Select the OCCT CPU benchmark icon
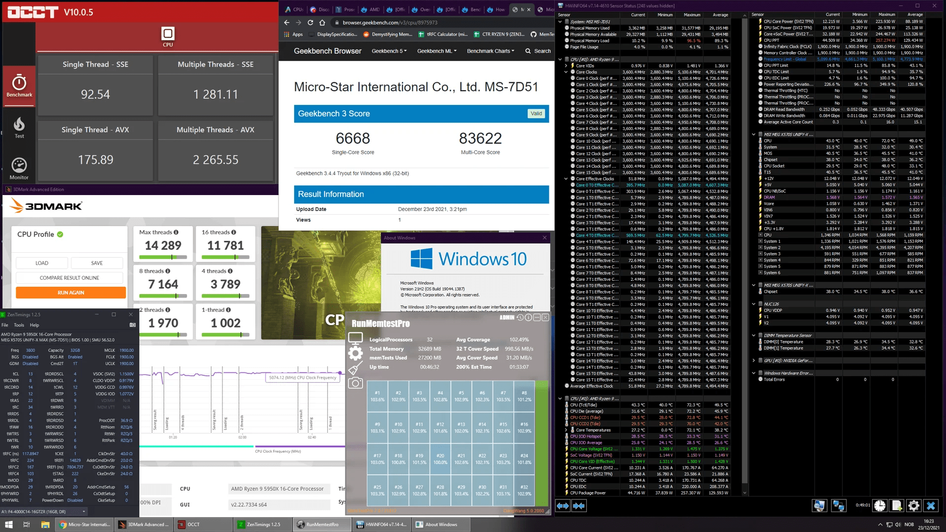This screenshot has height=532, width=946. (x=168, y=37)
